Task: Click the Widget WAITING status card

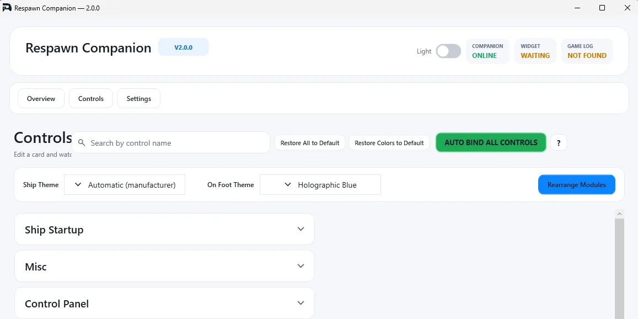Action: pyautogui.click(x=535, y=51)
